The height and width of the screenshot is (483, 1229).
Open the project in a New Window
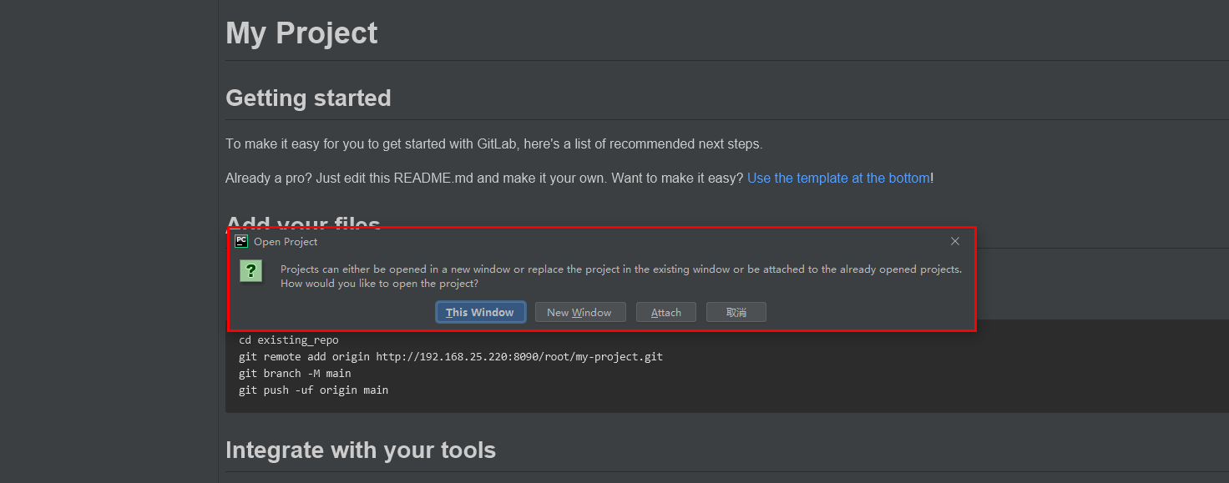tap(579, 312)
